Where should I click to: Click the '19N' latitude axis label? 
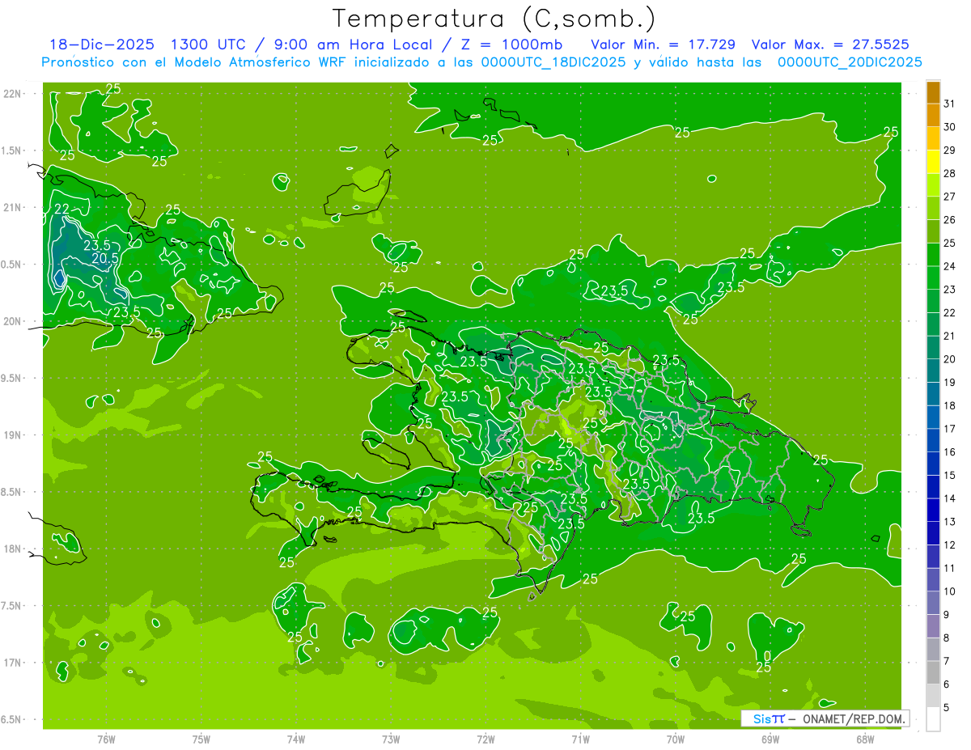[x=13, y=434]
